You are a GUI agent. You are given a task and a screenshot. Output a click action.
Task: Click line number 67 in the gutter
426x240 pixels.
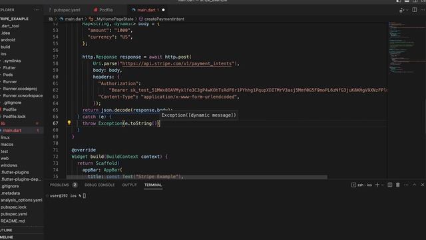pyautogui.click(x=55, y=123)
